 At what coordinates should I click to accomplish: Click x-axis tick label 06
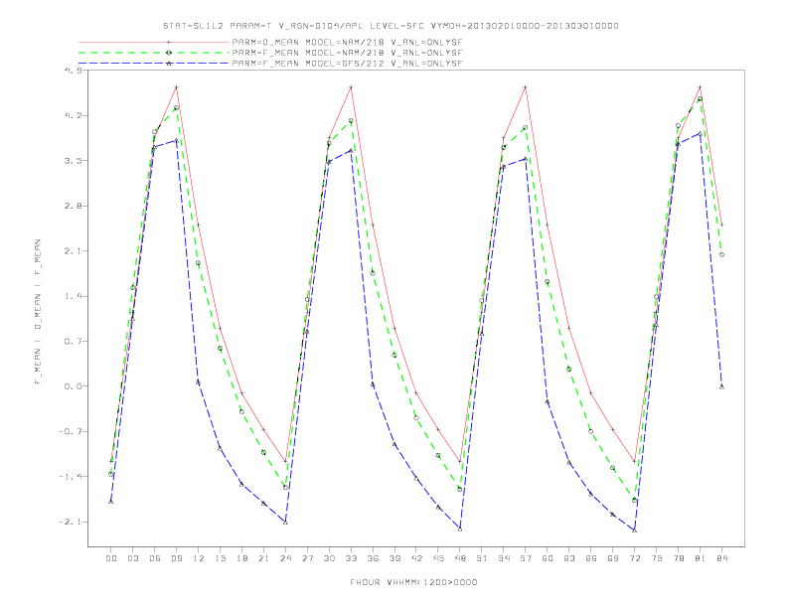(x=155, y=558)
